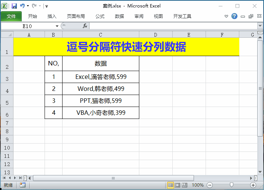264x190 pixels.
Task: Select cell containing Excel,滴答老师,599
Action: pyautogui.click(x=101, y=77)
